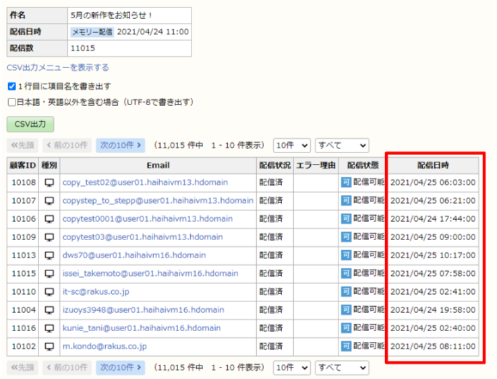Click the CSV出力 button
Image resolution: width=497 pixels, height=379 pixels.
30,124
